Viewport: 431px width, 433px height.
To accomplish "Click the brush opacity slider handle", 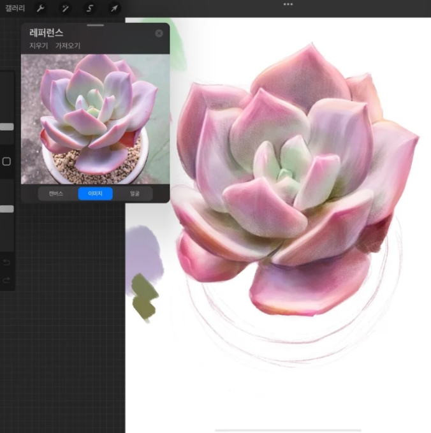I will pos(6,209).
